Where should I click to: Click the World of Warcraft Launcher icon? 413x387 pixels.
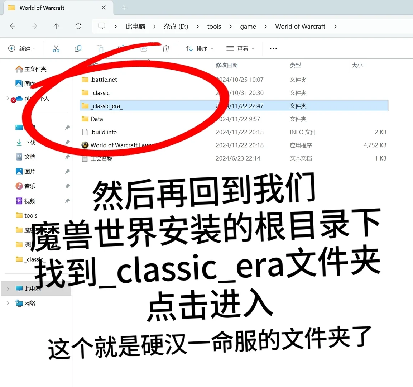85,145
